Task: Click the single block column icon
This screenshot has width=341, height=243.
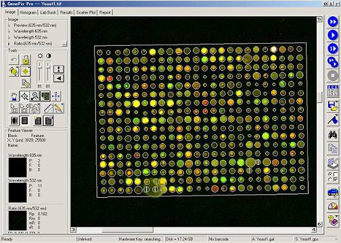Action: (14, 121)
